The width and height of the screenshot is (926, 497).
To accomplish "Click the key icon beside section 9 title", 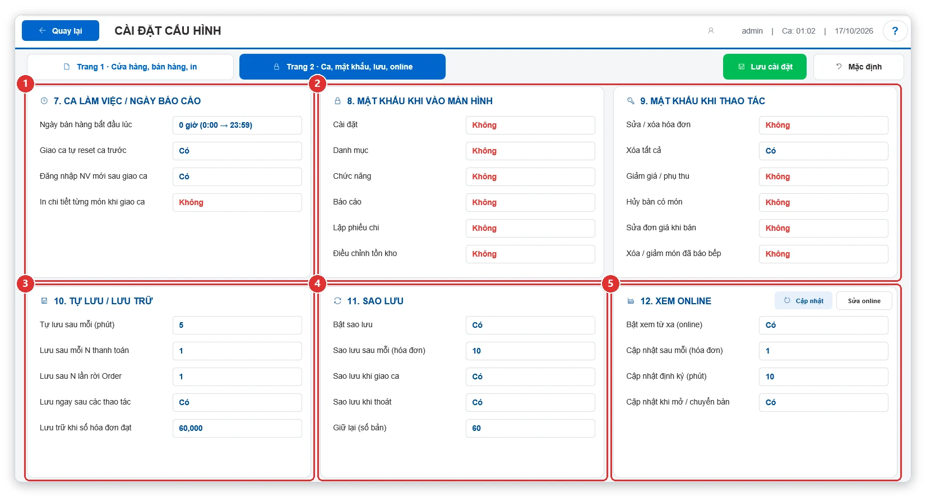I will pos(631,101).
